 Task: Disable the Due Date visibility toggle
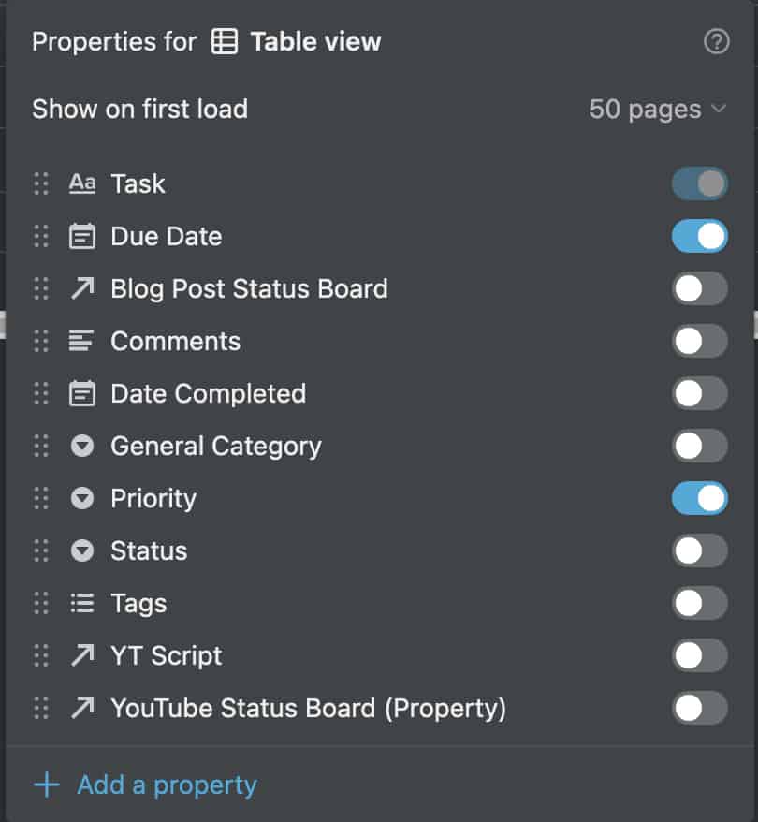click(x=699, y=236)
